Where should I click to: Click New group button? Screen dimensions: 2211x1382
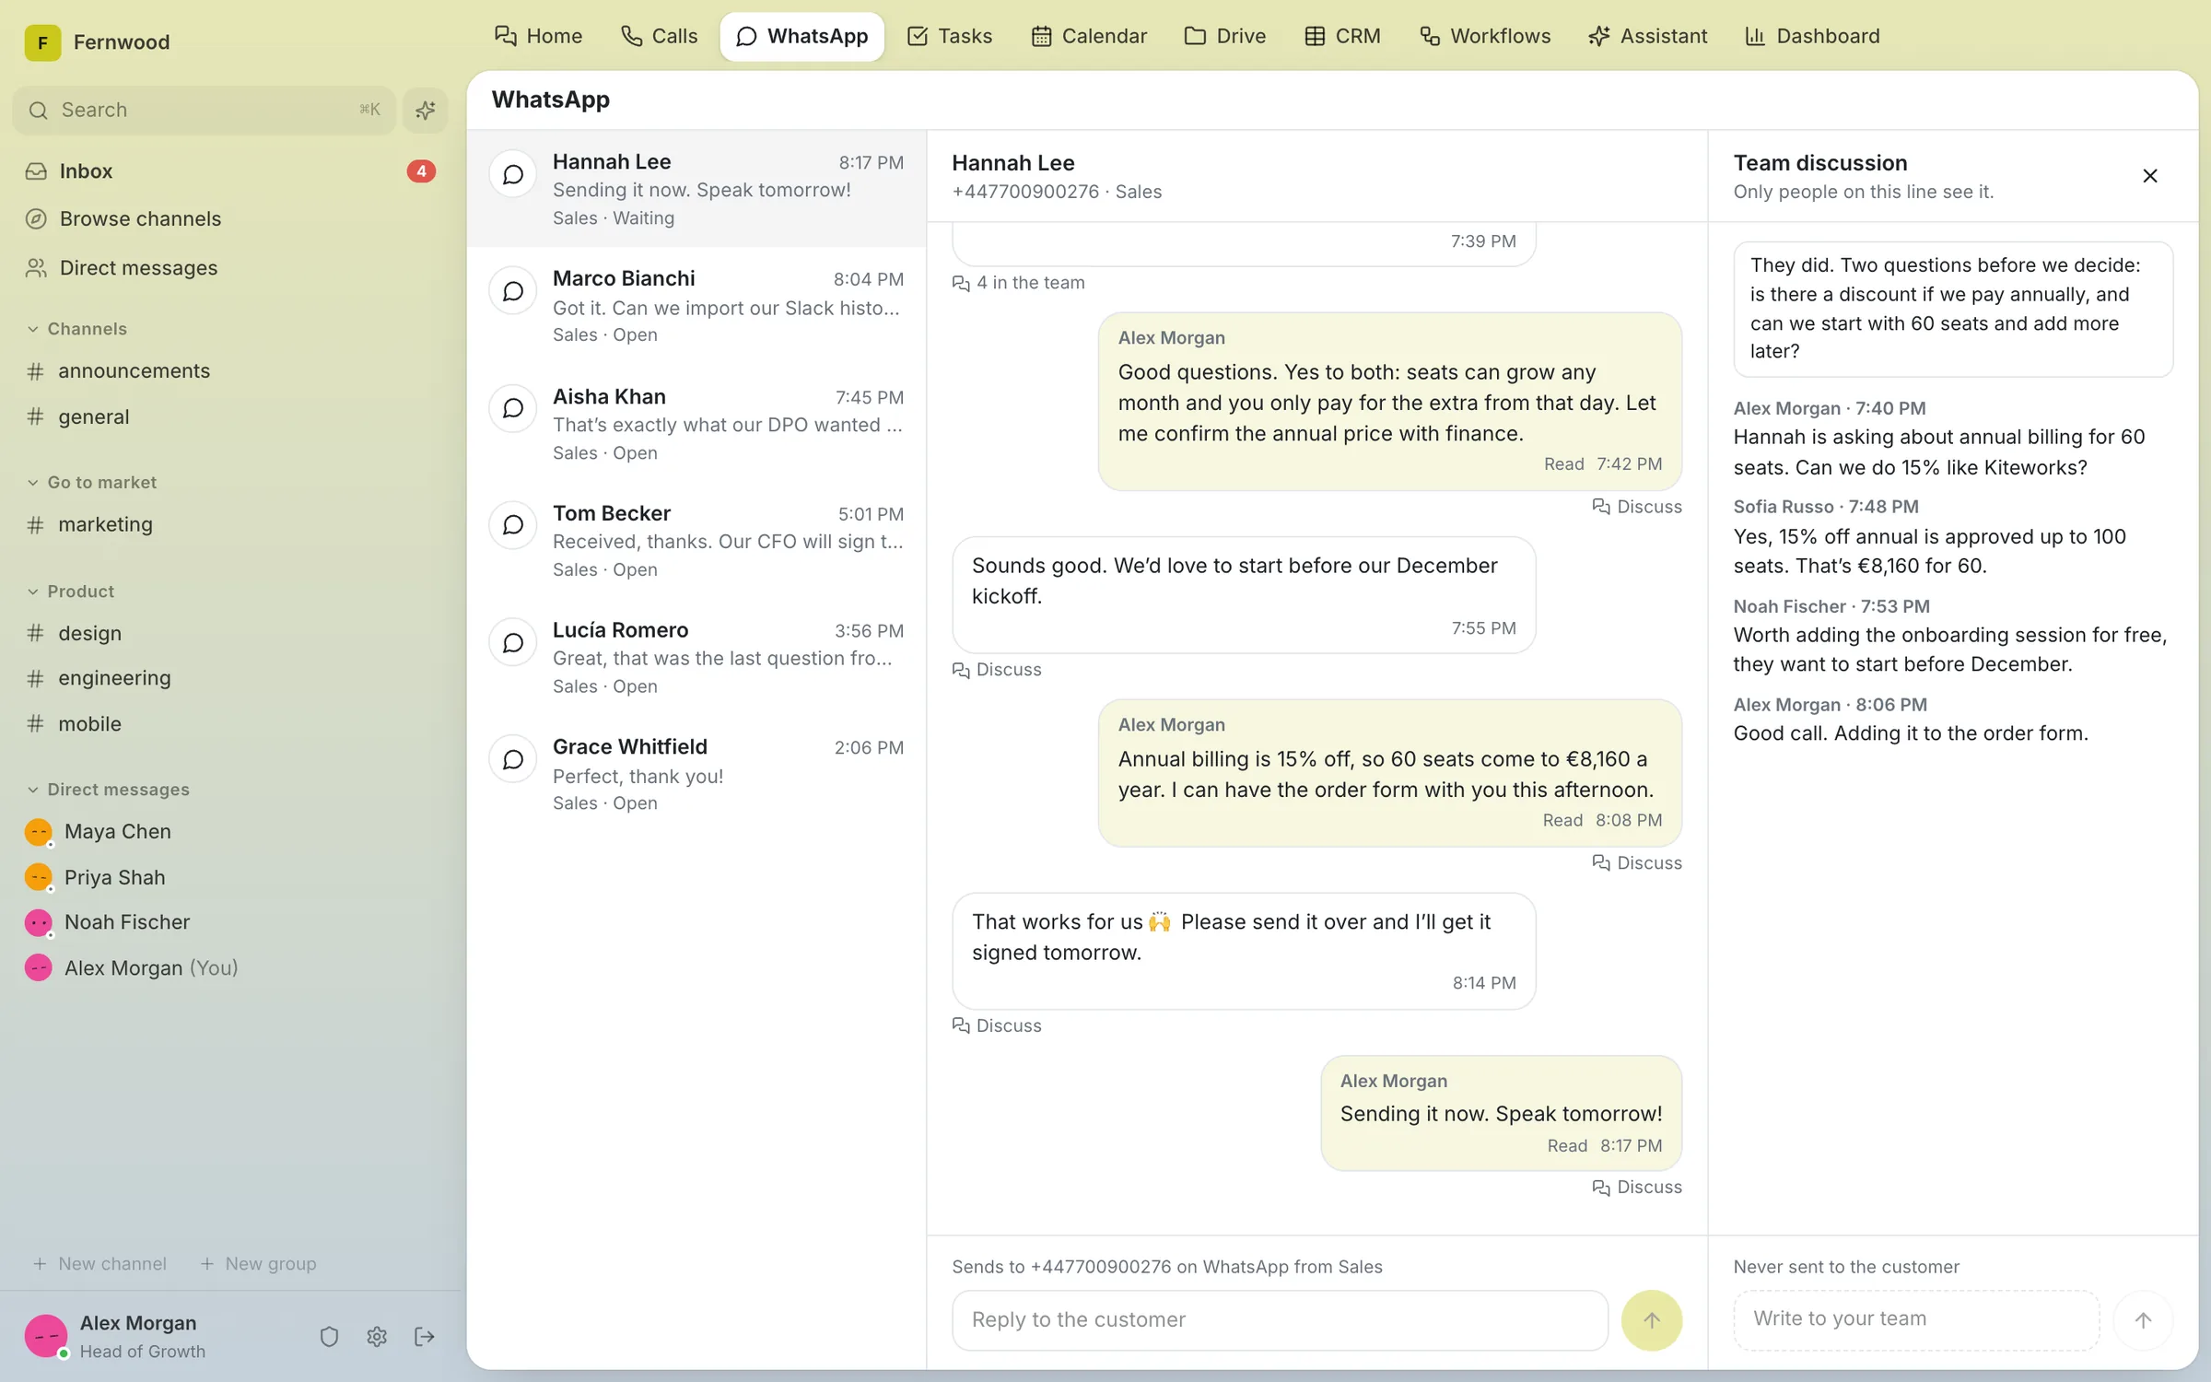pos(258,1264)
